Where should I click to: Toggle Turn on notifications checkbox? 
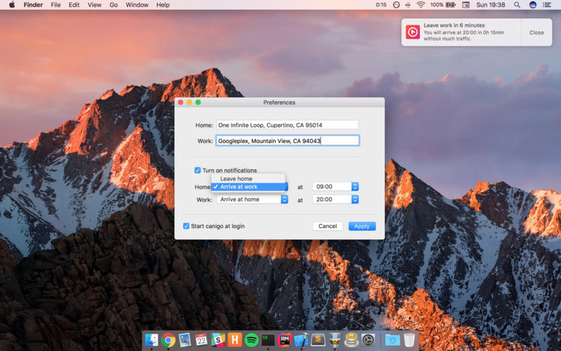tap(198, 170)
